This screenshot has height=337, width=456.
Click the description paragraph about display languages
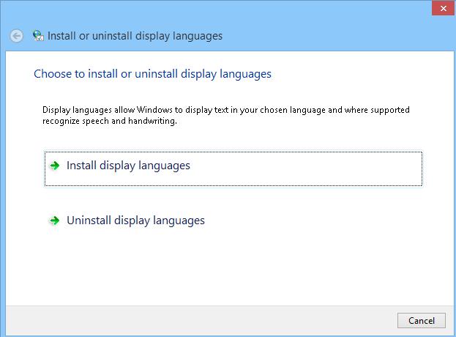225,111
